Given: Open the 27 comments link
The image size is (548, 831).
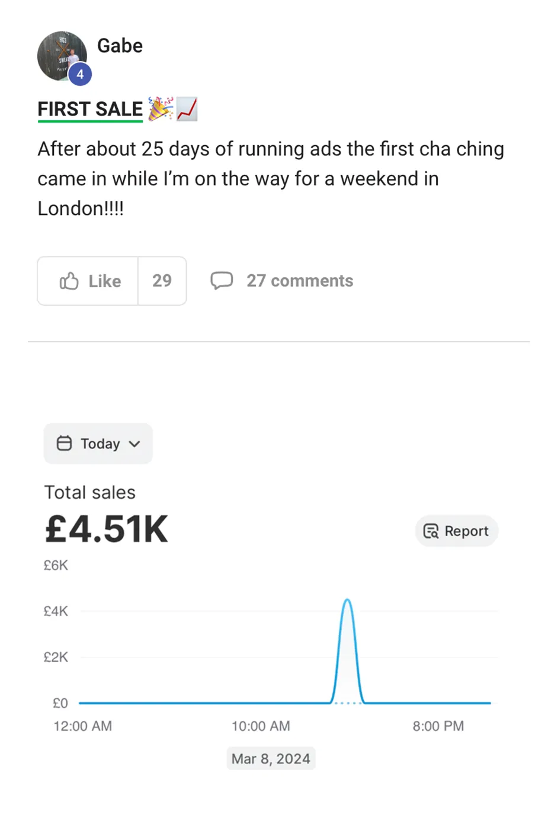Looking at the screenshot, I should pos(300,281).
